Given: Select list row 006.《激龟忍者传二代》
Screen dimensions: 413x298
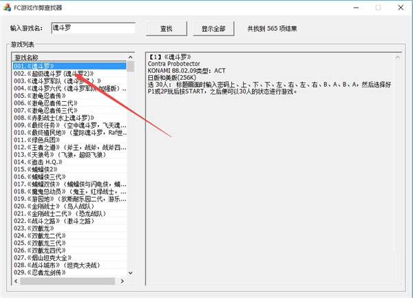Looking at the screenshot, I should tap(70, 103).
